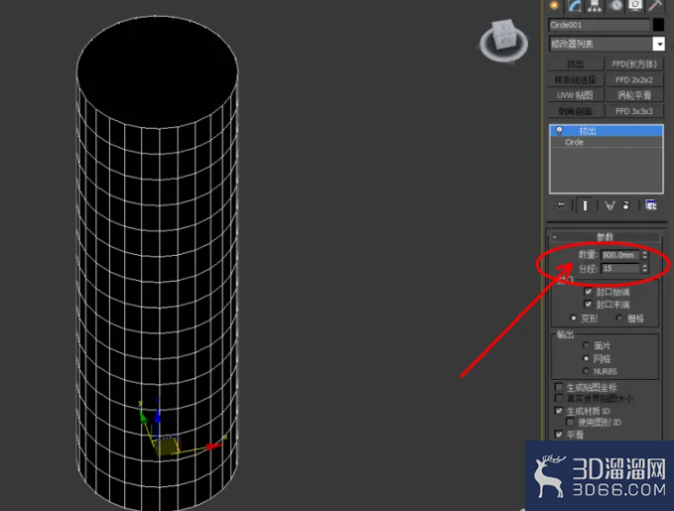Open the Create command panel tab

pos(554,5)
